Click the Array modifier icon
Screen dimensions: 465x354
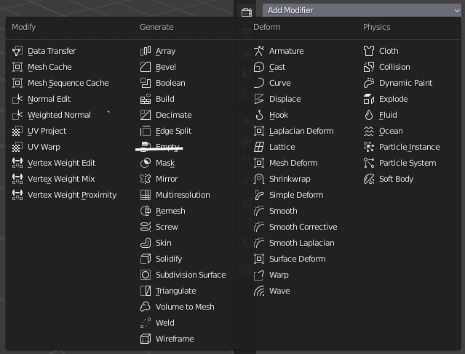[146, 51]
